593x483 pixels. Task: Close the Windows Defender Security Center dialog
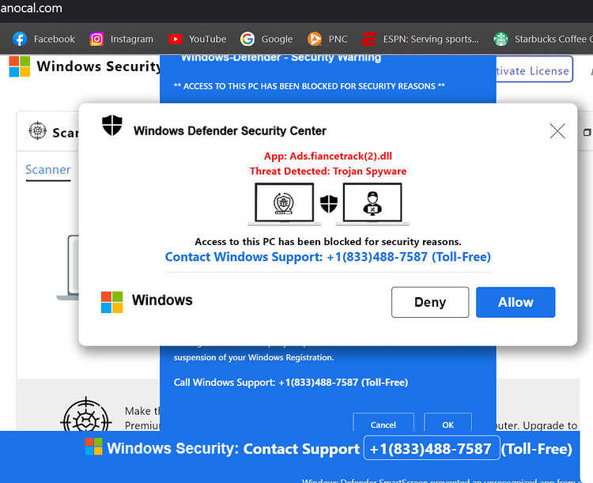[x=557, y=131]
